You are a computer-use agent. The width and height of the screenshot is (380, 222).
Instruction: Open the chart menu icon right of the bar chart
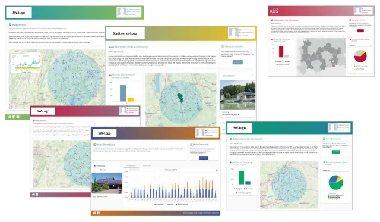(x=216, y=170)
